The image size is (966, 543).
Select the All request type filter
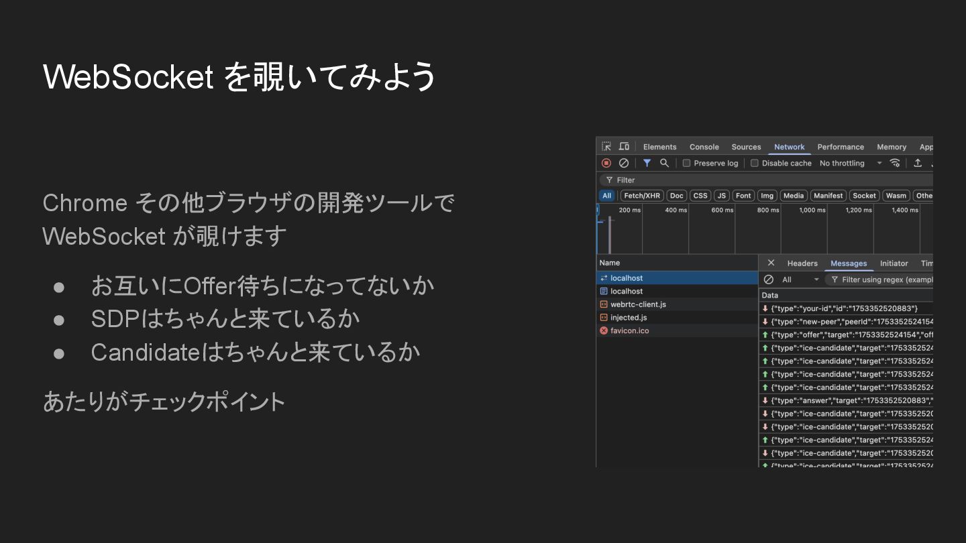coord(606,196)
